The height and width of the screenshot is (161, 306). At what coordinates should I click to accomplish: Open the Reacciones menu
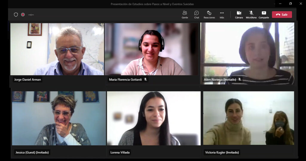pyautogui.click(x=209, y=15)
